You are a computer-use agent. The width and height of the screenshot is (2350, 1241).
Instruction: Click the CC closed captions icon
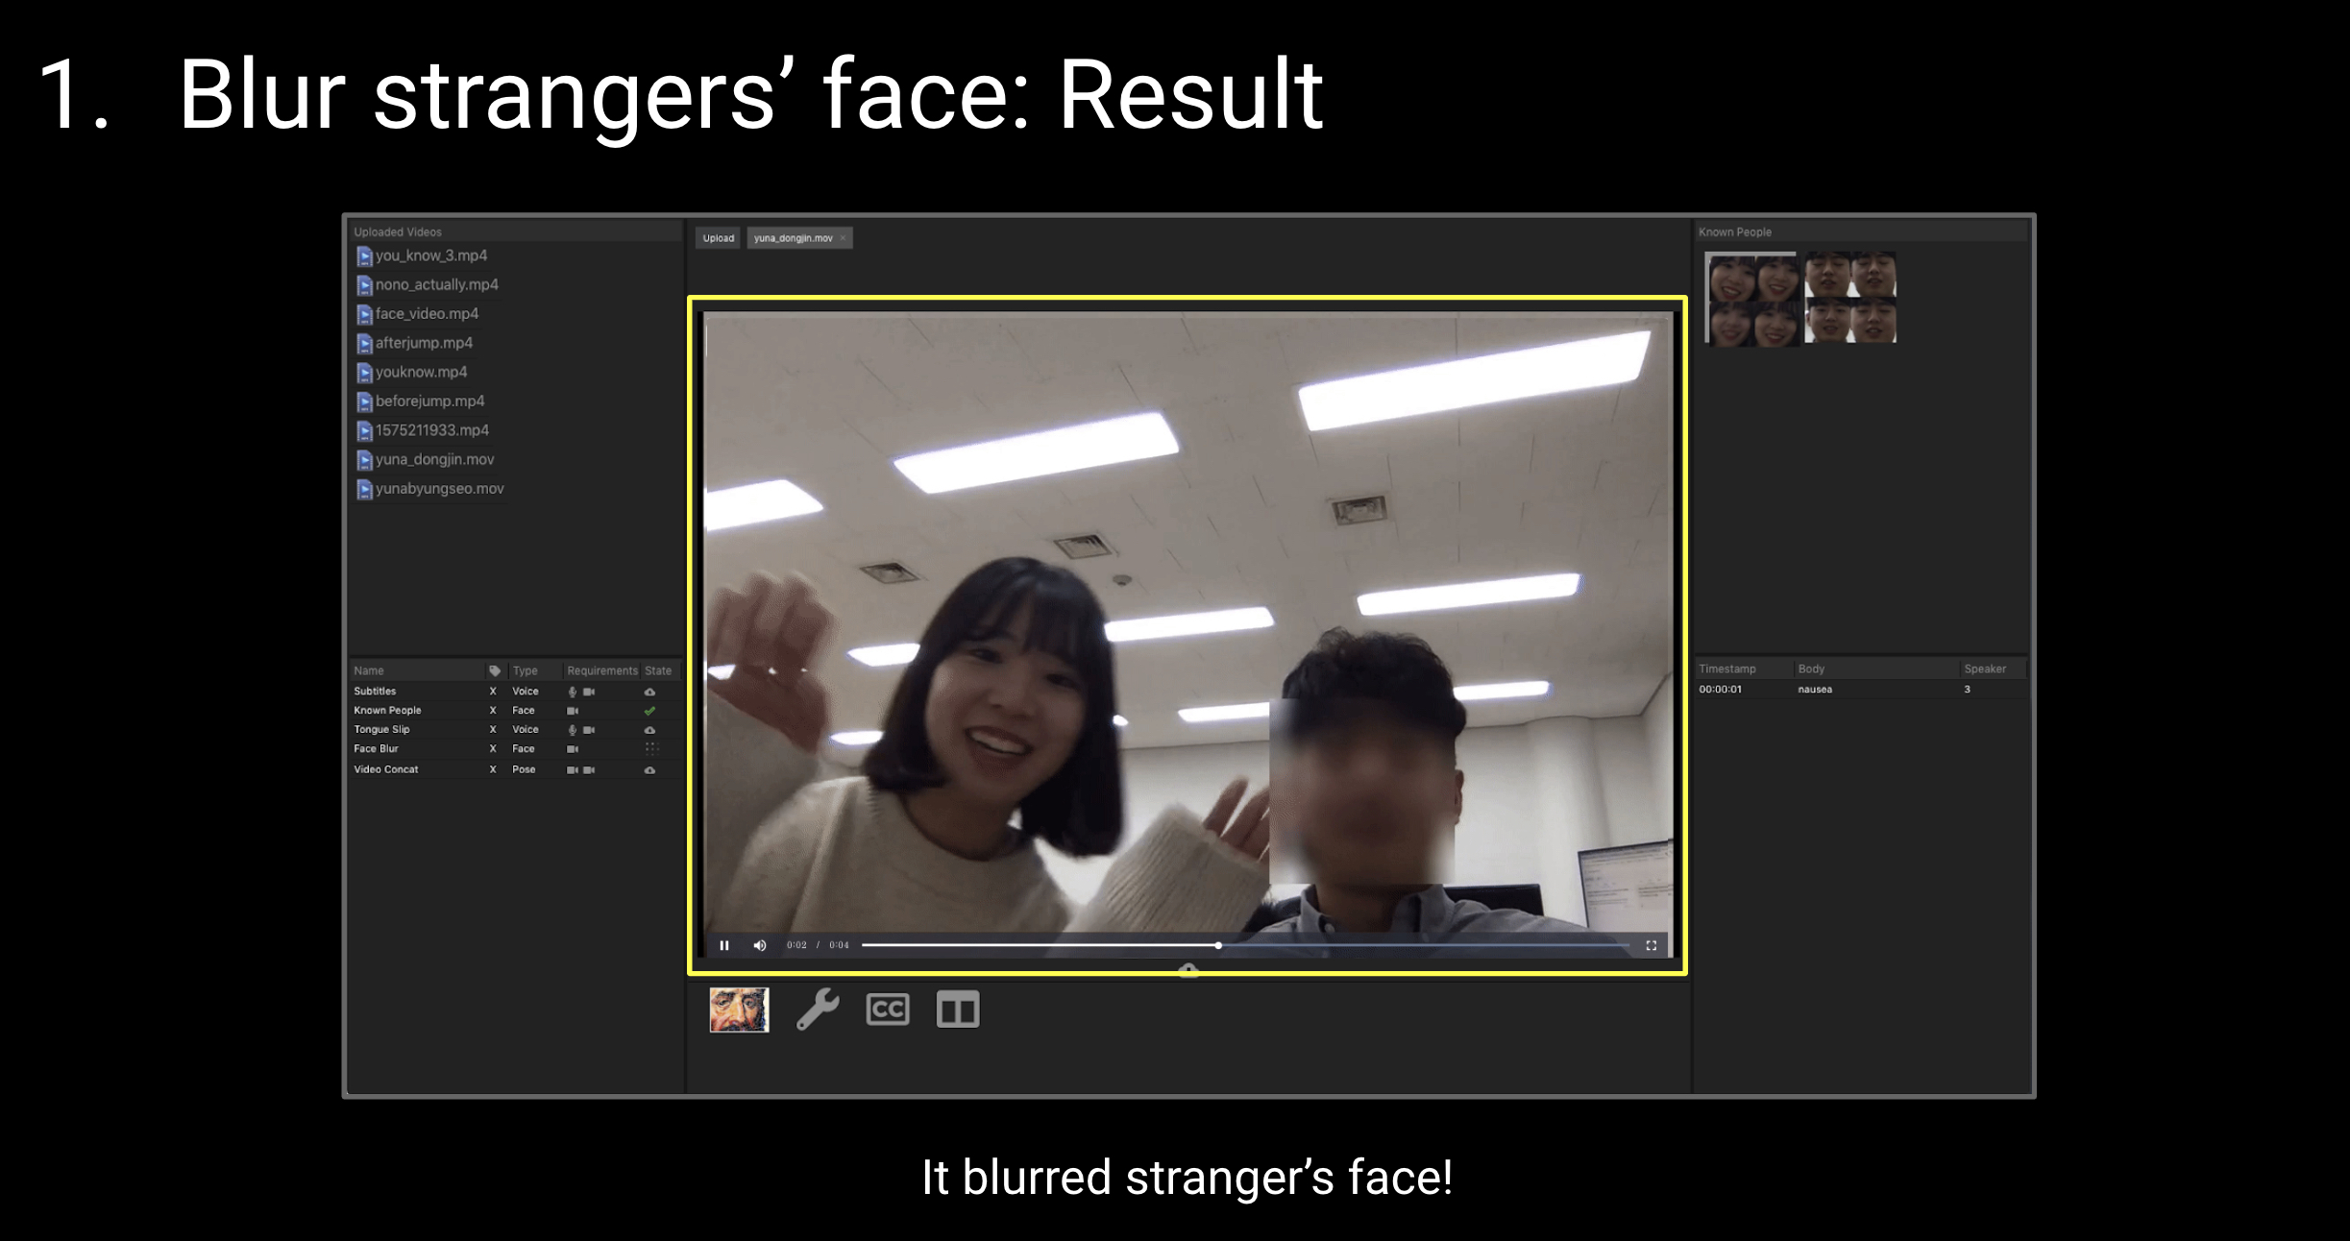point(887,1010)
